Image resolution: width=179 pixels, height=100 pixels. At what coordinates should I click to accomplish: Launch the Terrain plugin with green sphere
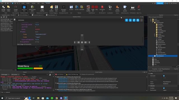pos(32,8)
